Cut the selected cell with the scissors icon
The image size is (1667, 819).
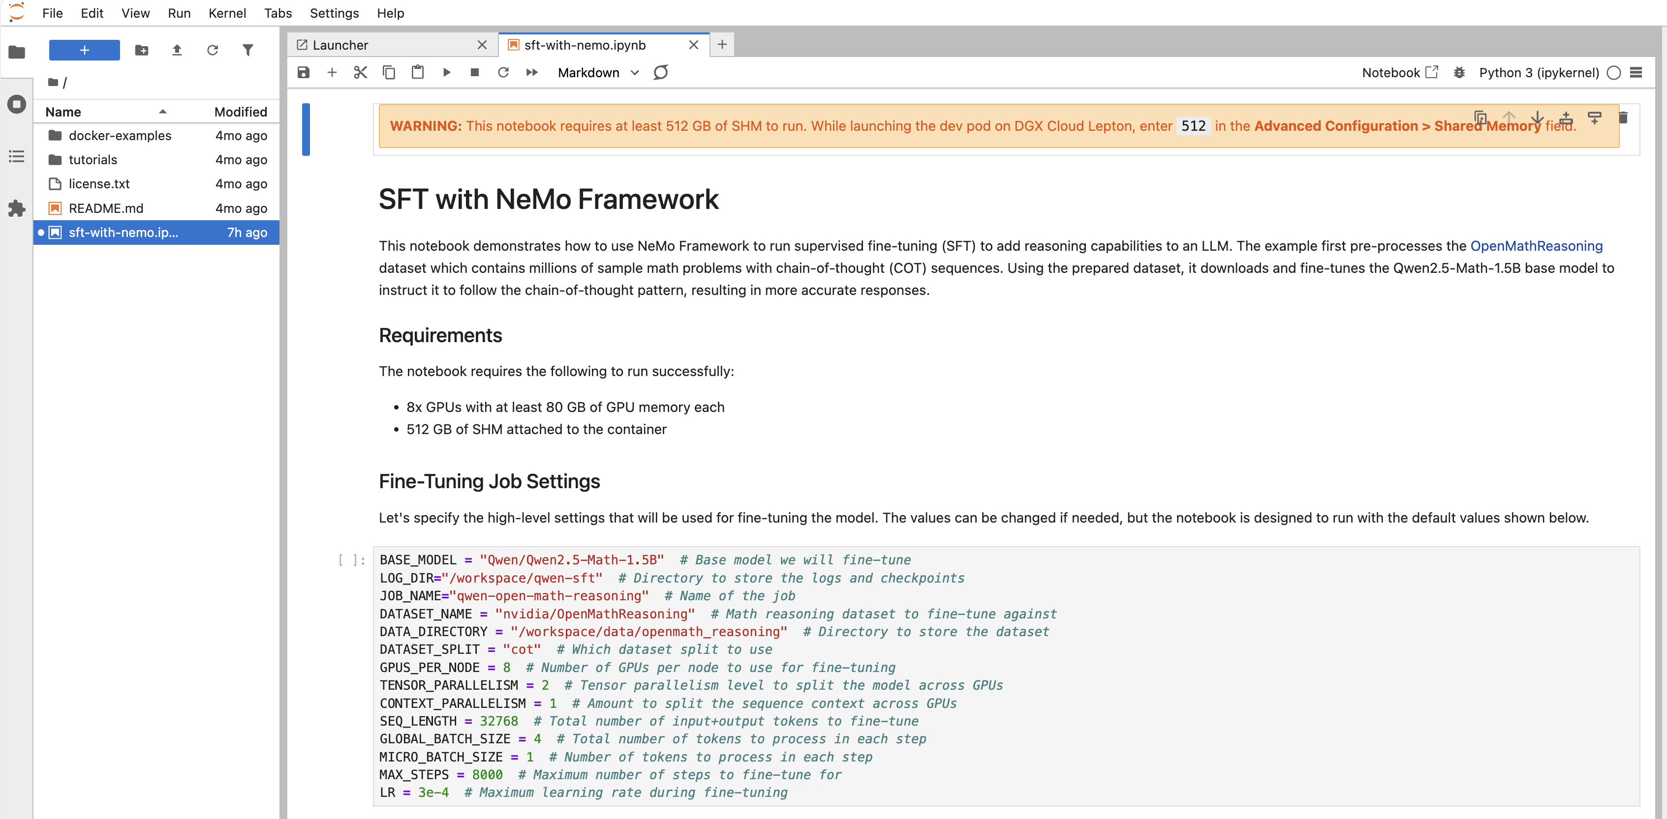pyautogui.click(x=361, y=72)
